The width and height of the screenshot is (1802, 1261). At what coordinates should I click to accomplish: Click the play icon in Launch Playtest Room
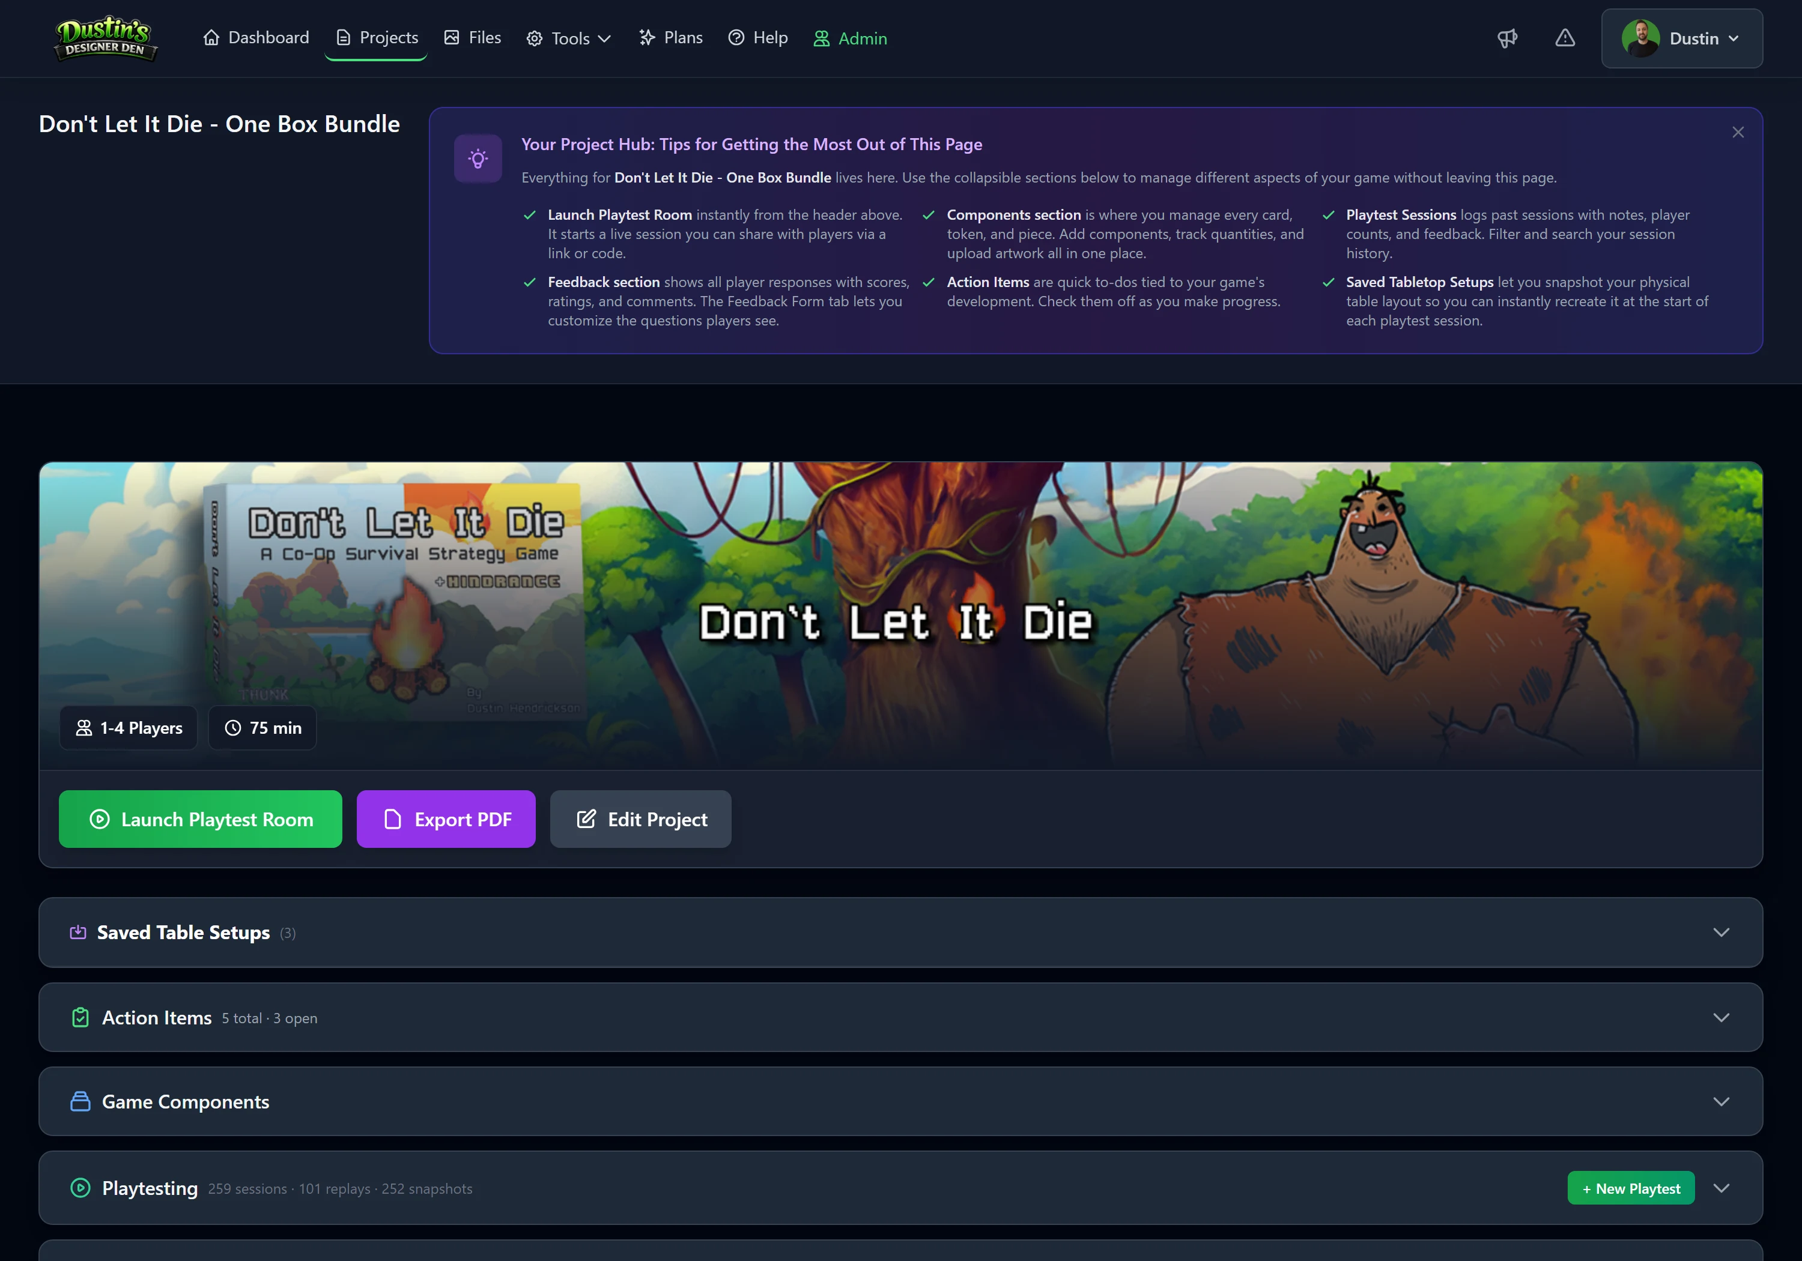(100, 818)
